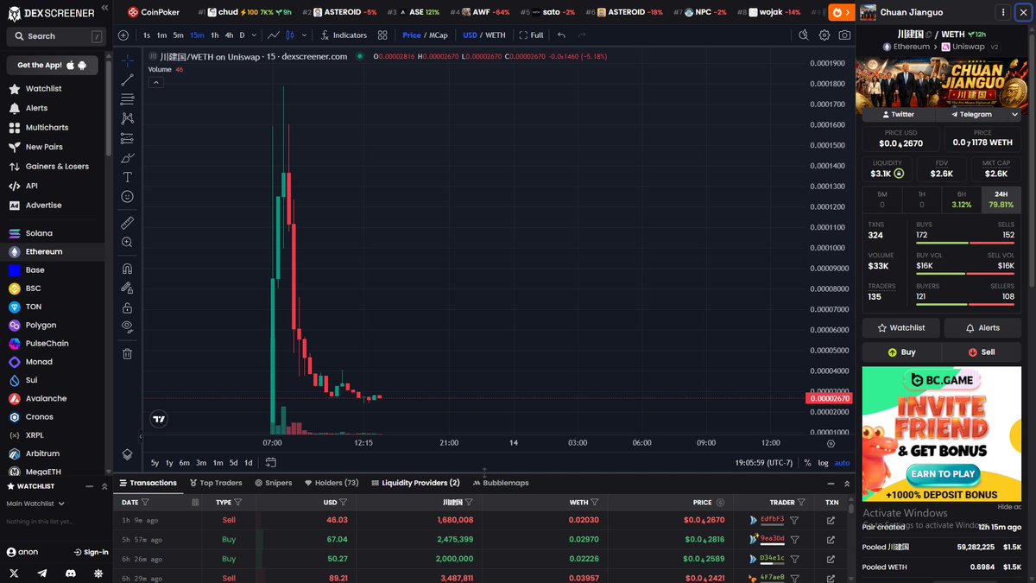
Task: Open the Liquidity Providers (2) tab
Action: click(415, 483)
